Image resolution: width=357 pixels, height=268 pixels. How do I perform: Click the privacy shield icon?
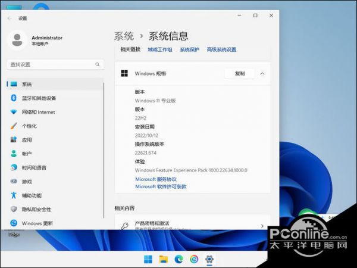click(14, 209)
